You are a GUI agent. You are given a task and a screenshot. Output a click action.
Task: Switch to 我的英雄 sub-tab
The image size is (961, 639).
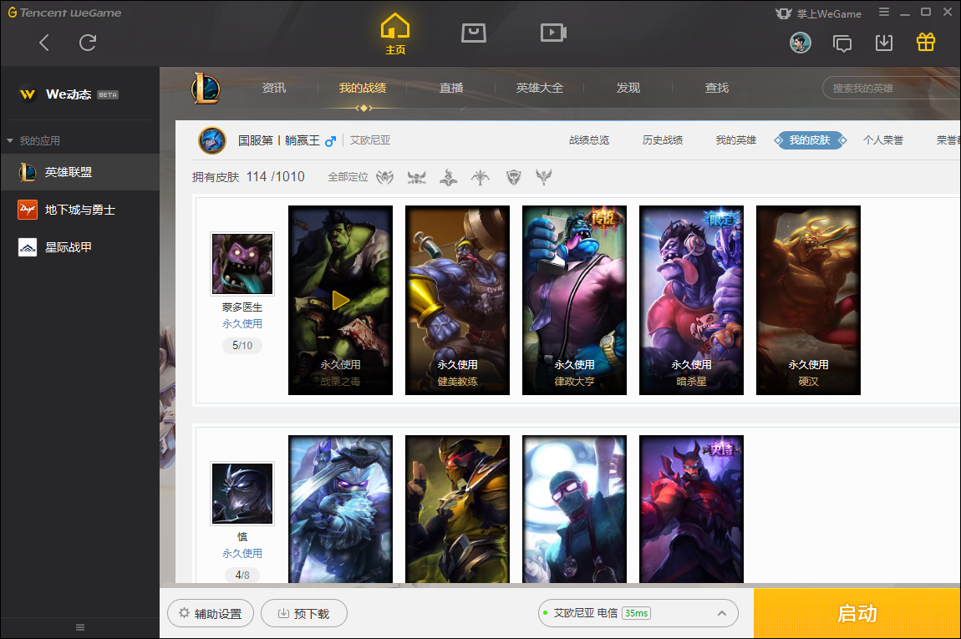click(736, 140)
